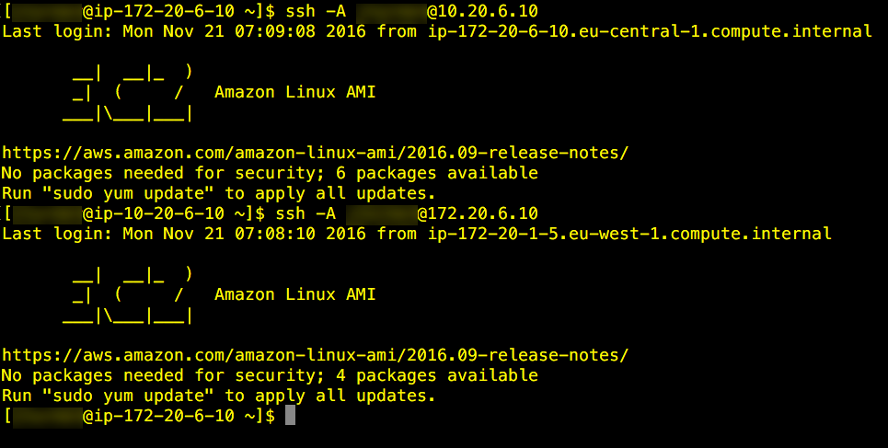Click the first 'sudo yum update' message
This screenshot has width=888, height=448.
tap(219, 193)
